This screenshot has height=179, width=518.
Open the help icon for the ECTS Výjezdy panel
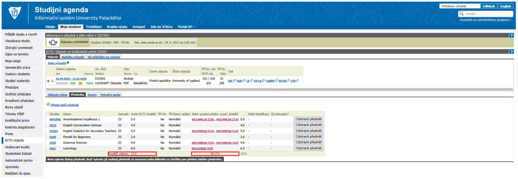pos(512,52)
